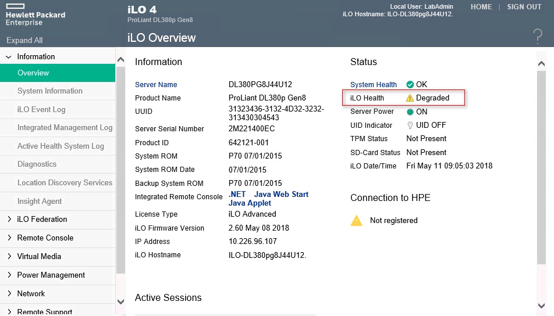554x316 pixels.
Task: Launch the .NET integrated remote console
Action: tap(237, 195)
